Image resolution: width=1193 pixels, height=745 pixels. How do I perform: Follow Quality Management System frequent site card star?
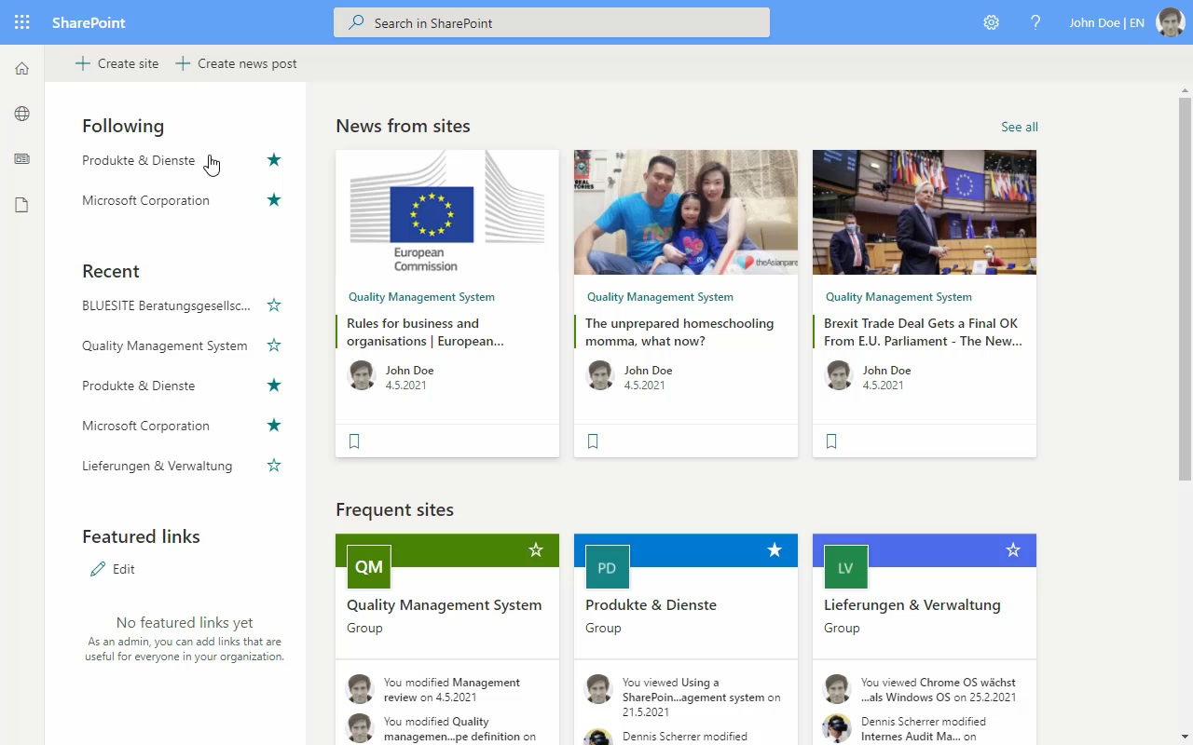(x=536, y=550)
